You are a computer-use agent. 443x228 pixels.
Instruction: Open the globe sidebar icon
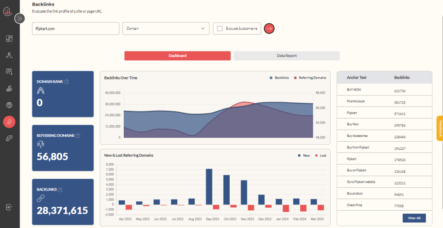[9, 105]
